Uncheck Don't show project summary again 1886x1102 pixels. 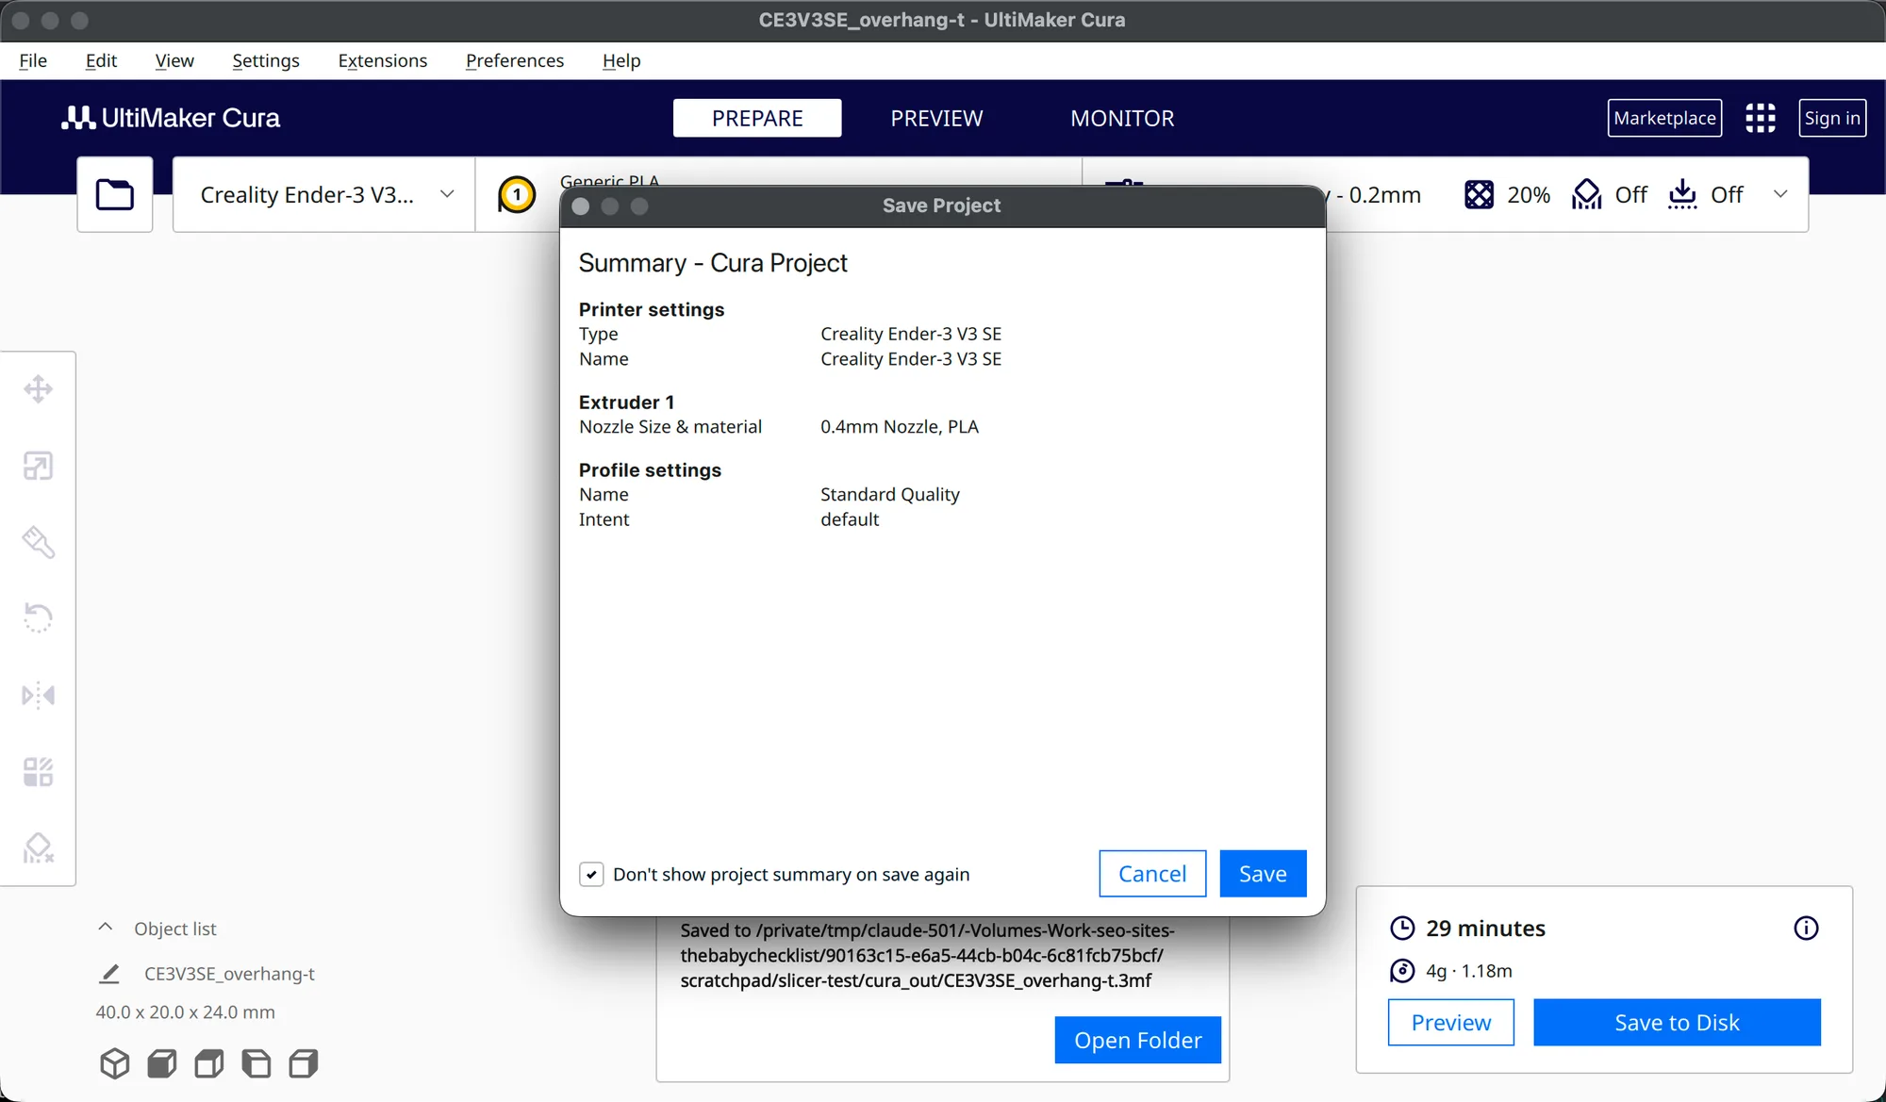pos(591,874)
